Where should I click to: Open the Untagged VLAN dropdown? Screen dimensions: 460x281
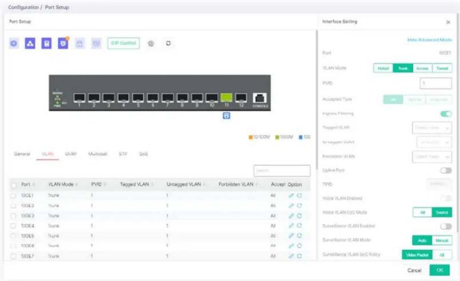(434, 142)
